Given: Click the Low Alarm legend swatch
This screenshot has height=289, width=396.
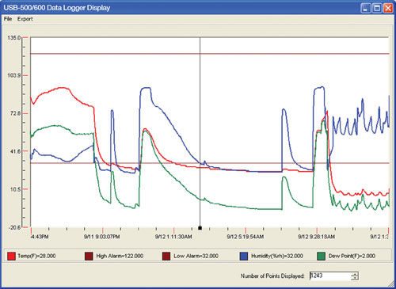Looking at the screenshot, I should (166, 256).
